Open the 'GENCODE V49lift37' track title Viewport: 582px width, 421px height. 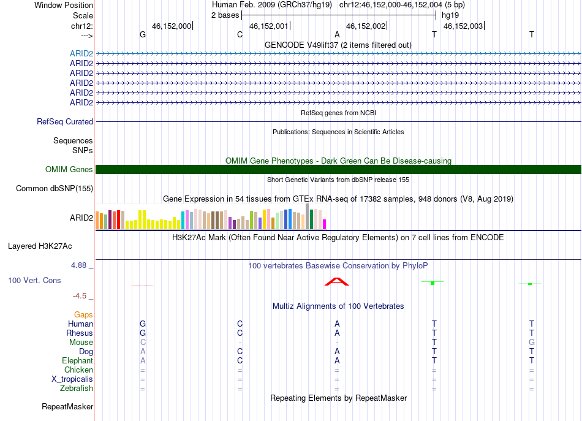coord(338,45)
